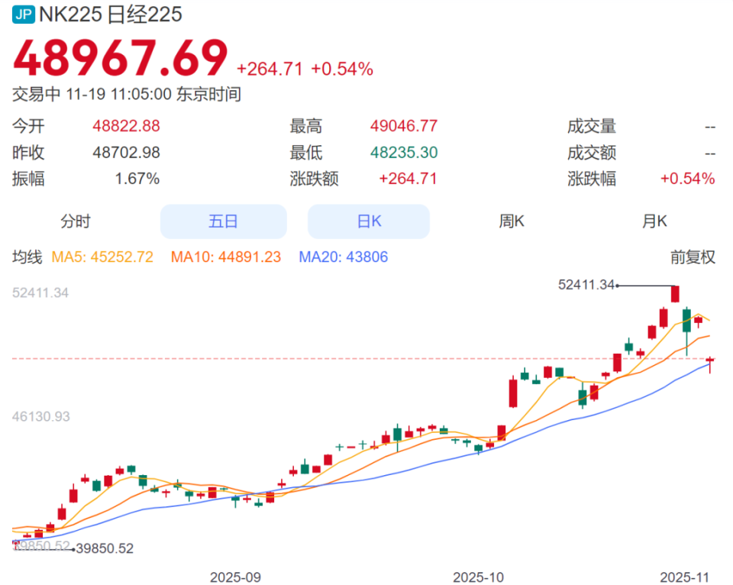Switch to the 月K monthly view
The image size is (733, 585).
pos(653,221)
